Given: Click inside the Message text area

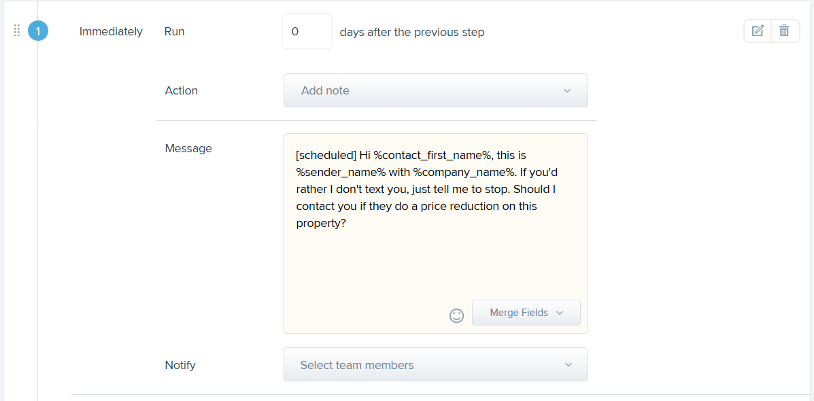Looking at the screenshot, I should 435,258.
